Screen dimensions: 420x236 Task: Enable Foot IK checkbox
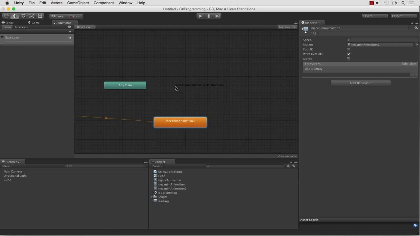pos(348,49)
